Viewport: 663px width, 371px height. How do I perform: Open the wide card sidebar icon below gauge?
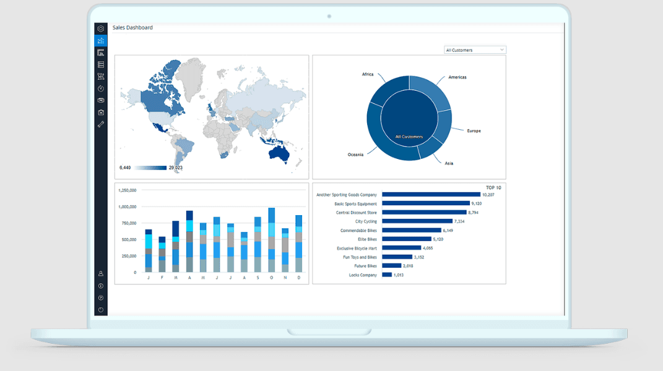(101, 101)
